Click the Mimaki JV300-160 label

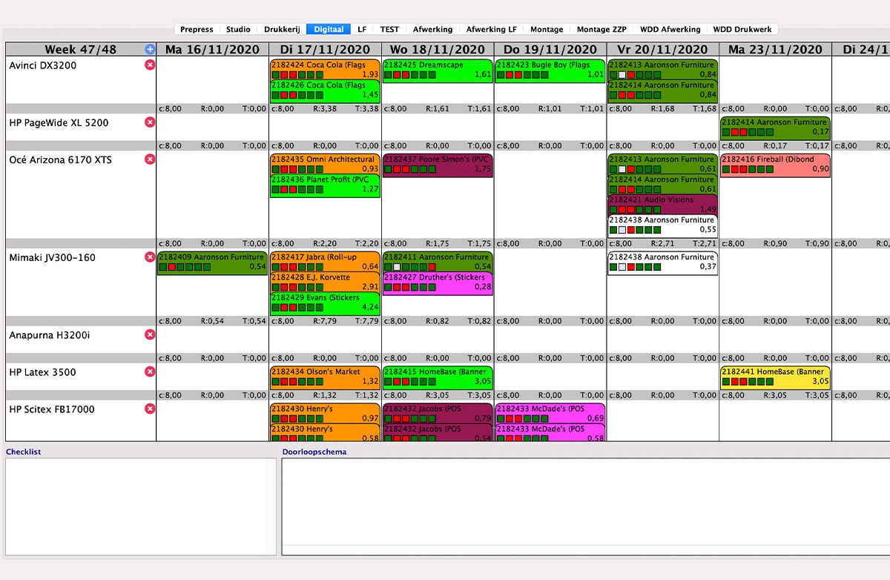52,257
